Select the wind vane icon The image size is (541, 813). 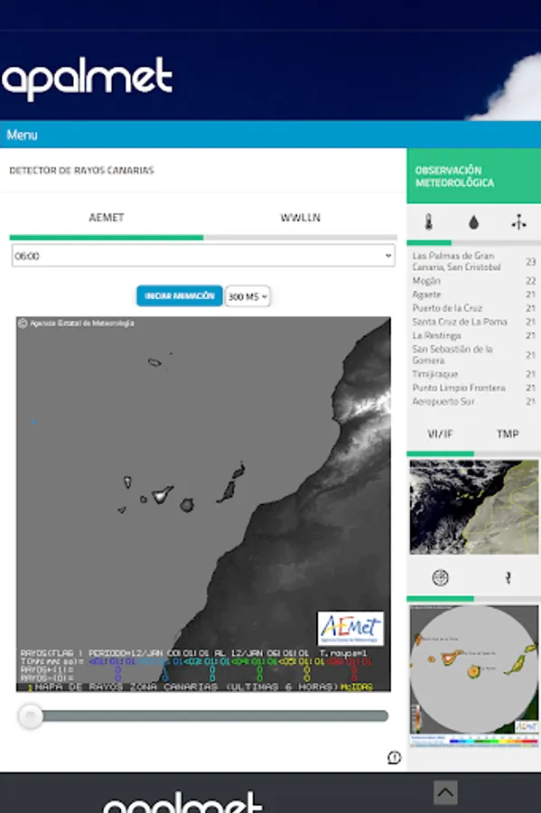tap(518, 222)
